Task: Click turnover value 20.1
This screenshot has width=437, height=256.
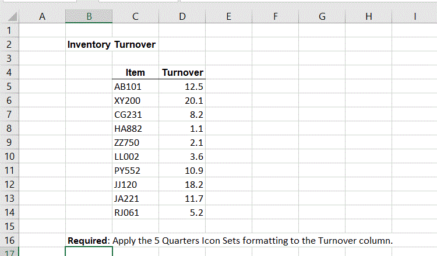Action: click(182, 100)
